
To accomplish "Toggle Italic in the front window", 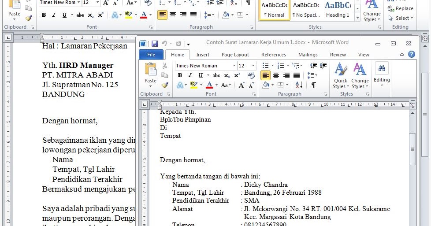I will [190, 75].
